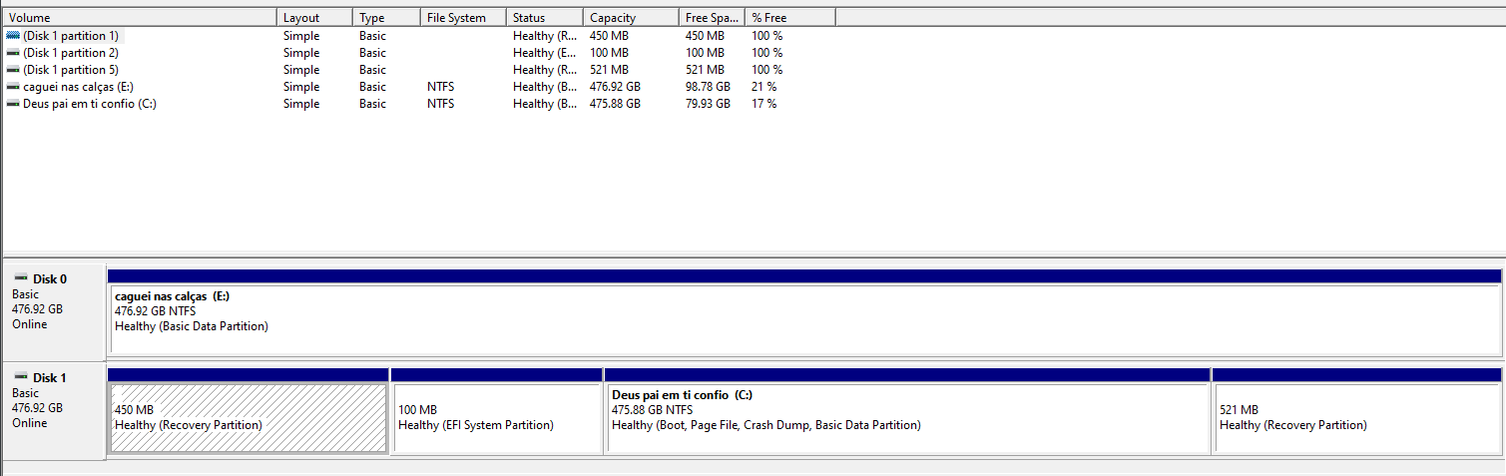Sort list by Layout column header
Image resolution: width=1506 pixels, height=476 pixels.
pos(314,18)
